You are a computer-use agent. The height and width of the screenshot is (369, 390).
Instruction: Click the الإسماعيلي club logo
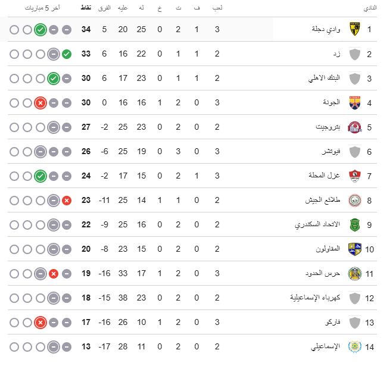click(x=355, y=346)
